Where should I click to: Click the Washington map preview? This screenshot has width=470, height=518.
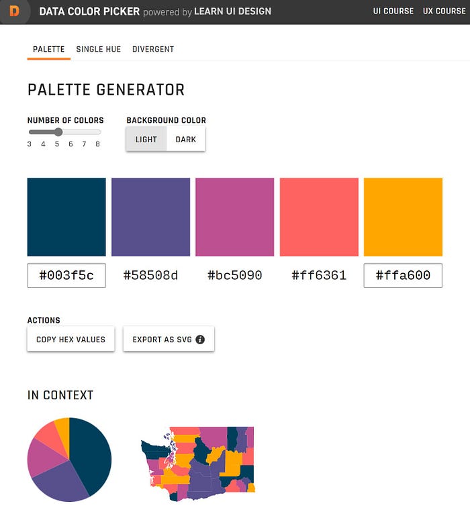(x=198, y=464)
